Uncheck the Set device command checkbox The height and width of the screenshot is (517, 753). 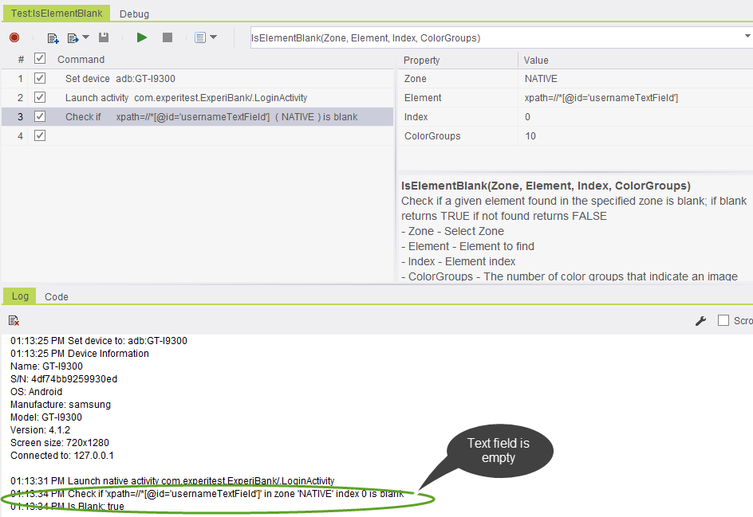[40, 78]
